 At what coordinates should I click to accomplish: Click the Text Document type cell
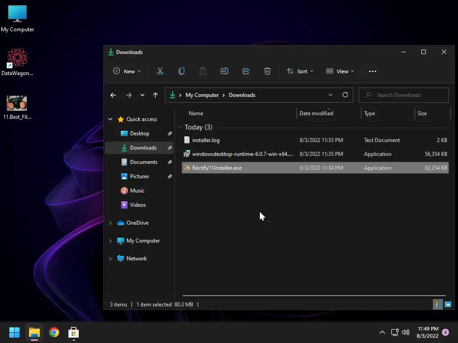pos(382,140)
